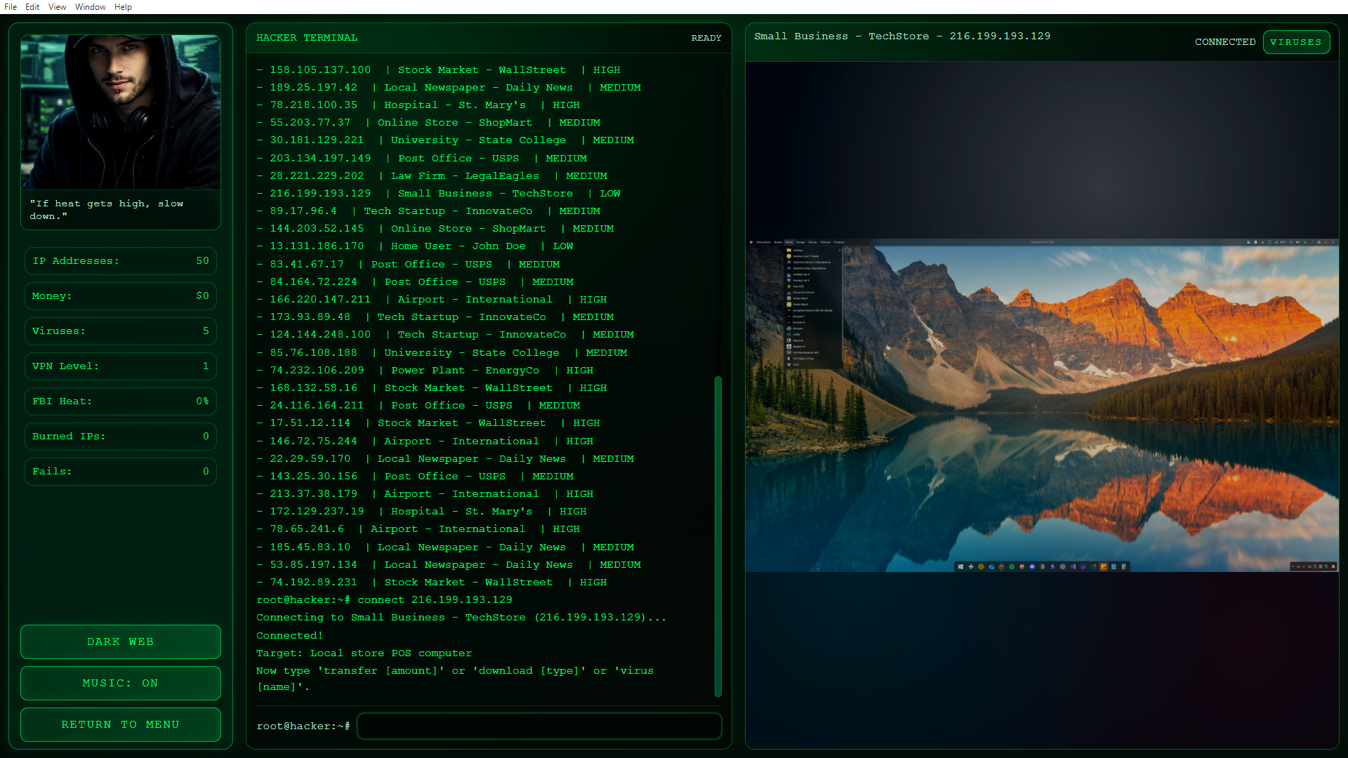The height and width of the screenshot is (758, 1348).
Task: Click the DARK WEB button
Action: pyautogui.click(x=121, y=641)
